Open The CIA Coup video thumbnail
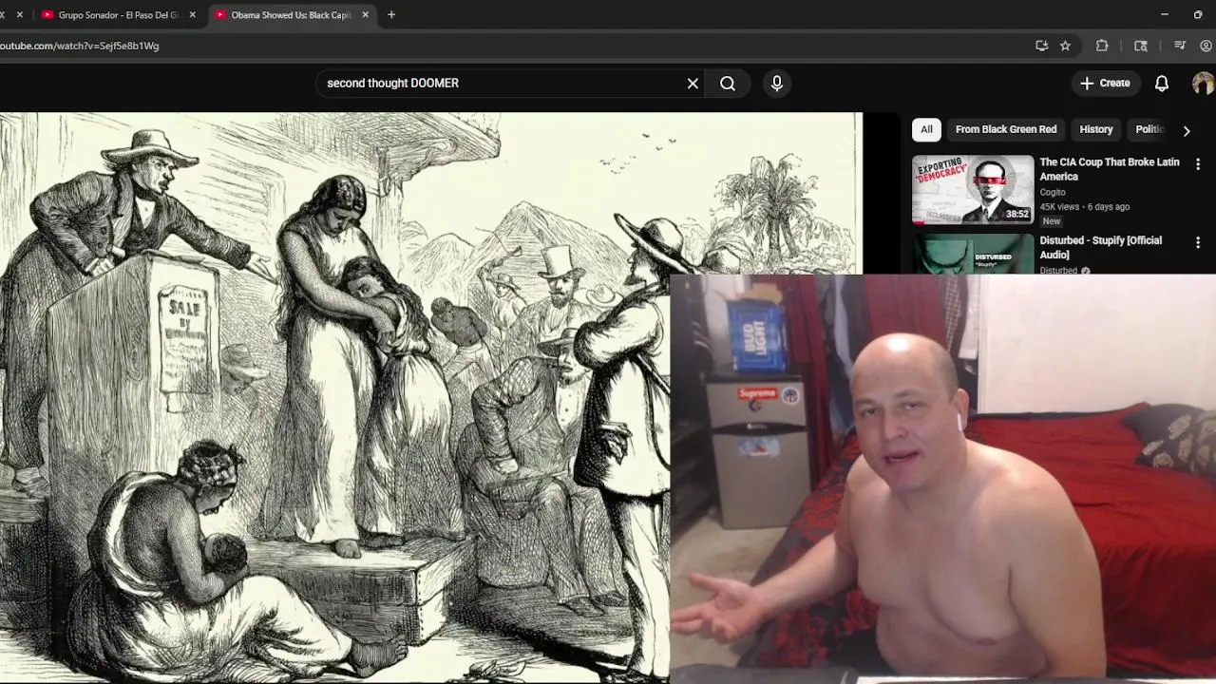 973,189
